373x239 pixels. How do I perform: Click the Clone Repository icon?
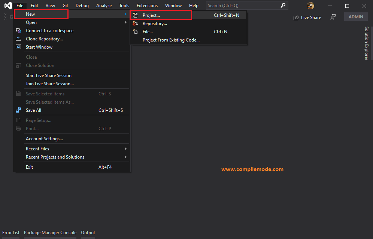(x=18, y=39)
